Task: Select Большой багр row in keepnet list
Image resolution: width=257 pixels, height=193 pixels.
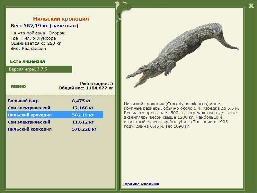Action: click(55, 101)
